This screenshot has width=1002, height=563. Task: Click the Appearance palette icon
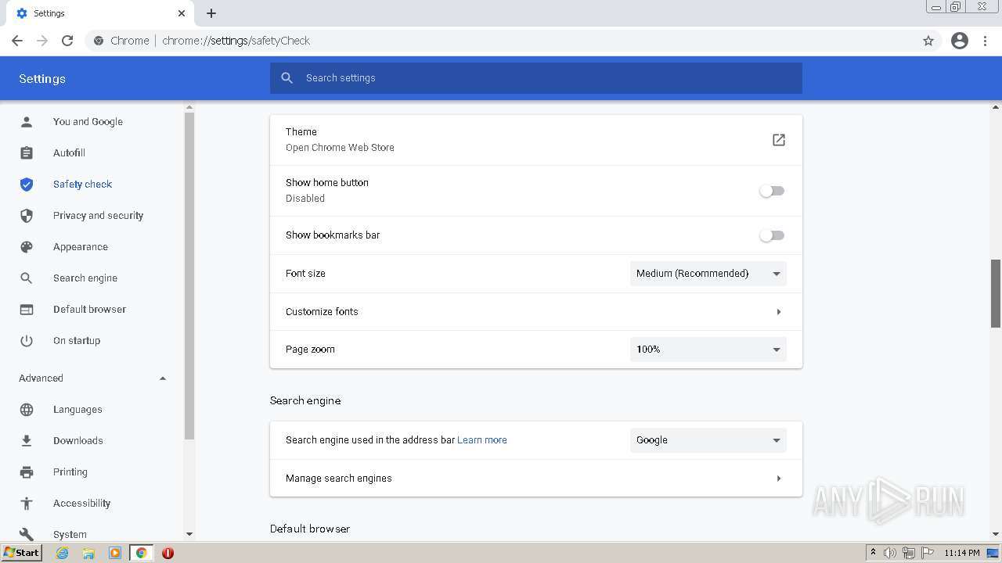coord(27,247)
